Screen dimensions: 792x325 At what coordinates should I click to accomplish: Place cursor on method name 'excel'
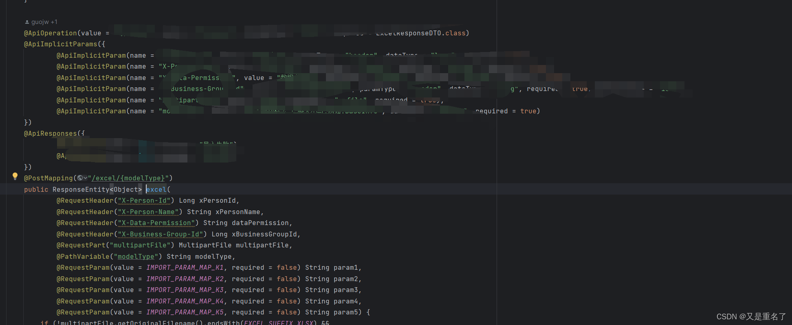click(x=156, y=189)
